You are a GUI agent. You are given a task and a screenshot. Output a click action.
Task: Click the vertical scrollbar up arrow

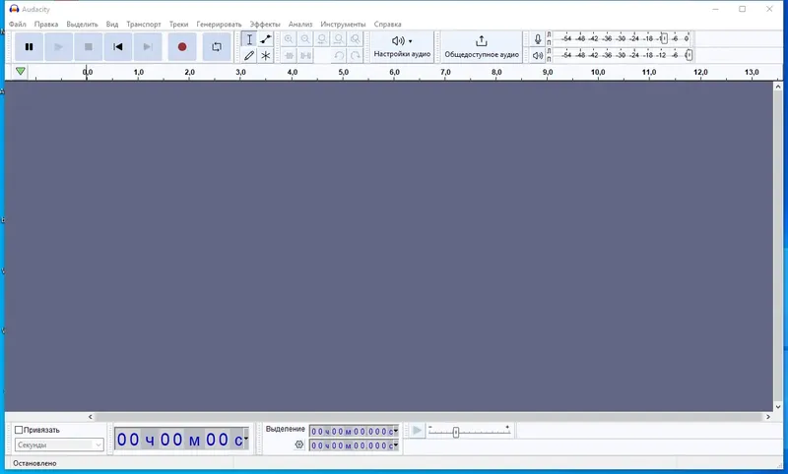778,87
